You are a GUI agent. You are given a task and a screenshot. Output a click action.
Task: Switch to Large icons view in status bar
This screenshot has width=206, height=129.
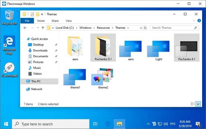tap(198, 104)
